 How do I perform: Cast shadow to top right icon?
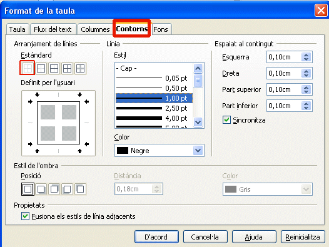(54, 189)
